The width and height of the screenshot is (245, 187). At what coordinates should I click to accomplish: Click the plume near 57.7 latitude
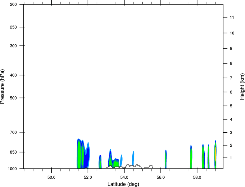(191, 157)
